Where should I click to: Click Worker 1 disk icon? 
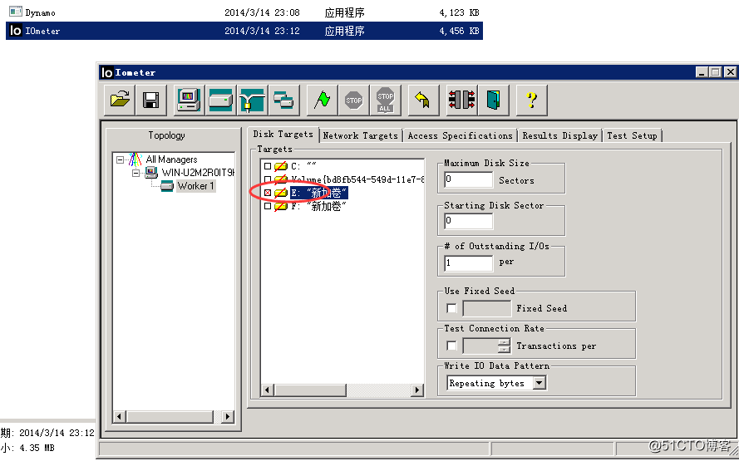point(167,186)
